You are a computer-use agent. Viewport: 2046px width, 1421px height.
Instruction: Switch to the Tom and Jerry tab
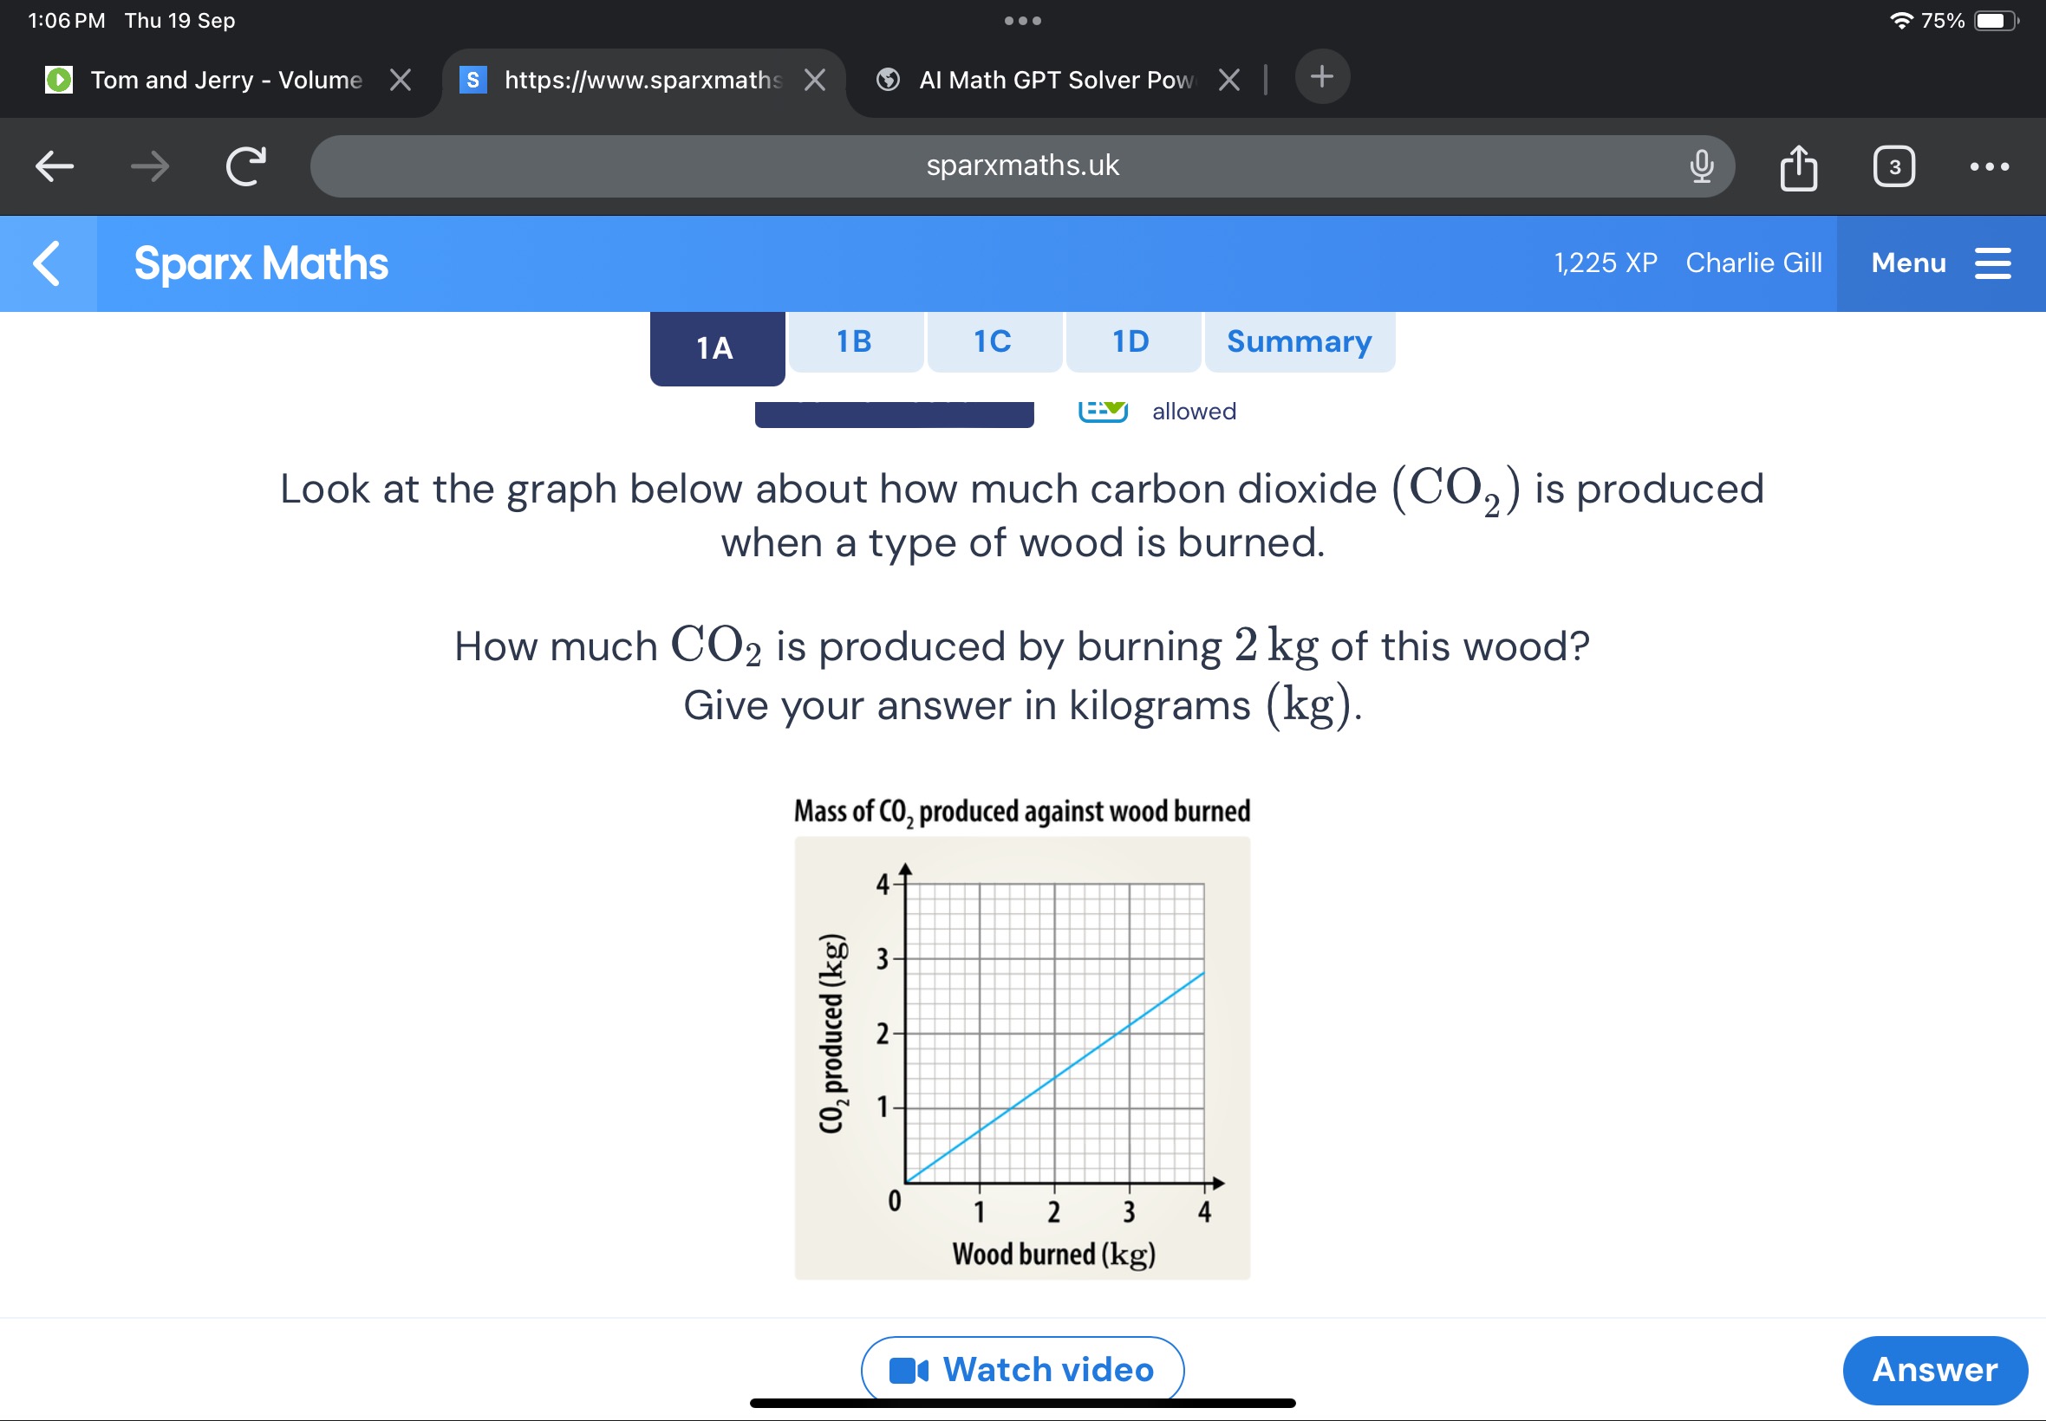pyautogui.click(x=226, y=80)
